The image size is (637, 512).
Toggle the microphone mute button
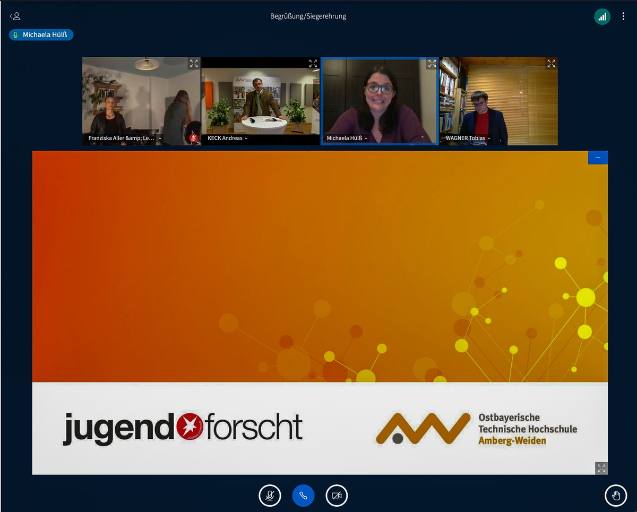[270, 496]
